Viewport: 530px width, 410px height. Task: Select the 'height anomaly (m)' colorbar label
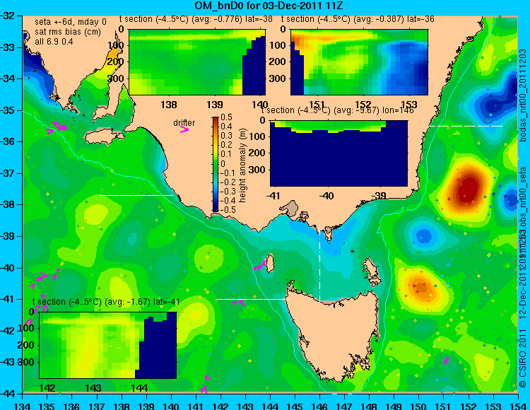(242, 165)
